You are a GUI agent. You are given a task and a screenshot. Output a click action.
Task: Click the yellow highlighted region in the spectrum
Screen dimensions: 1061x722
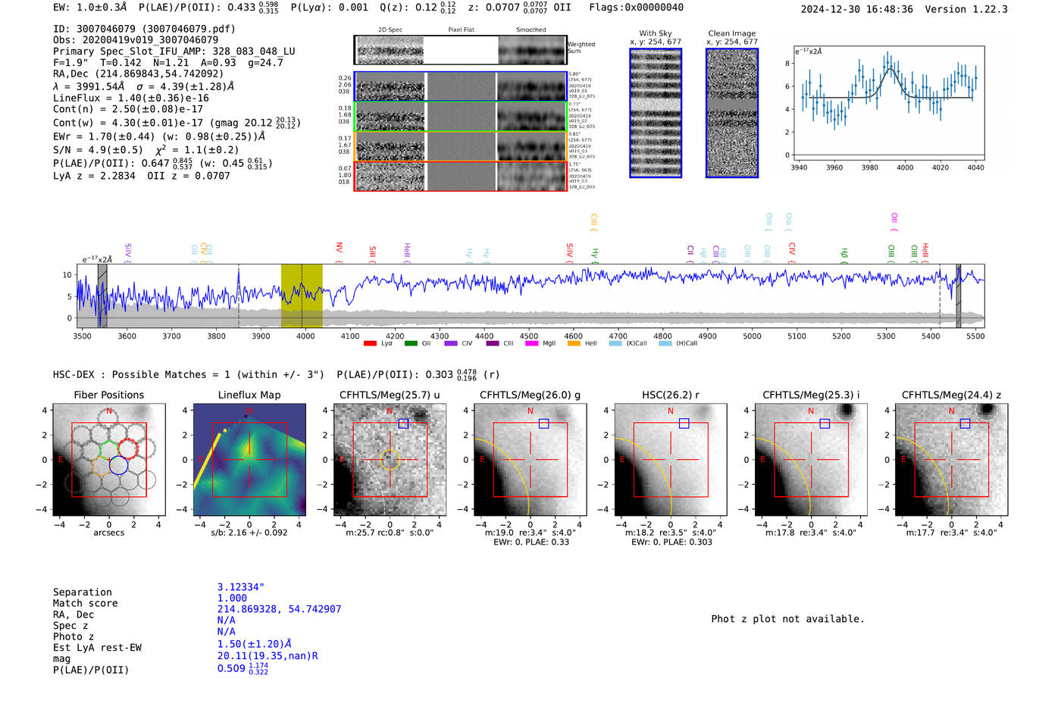[x=302, y=295]
